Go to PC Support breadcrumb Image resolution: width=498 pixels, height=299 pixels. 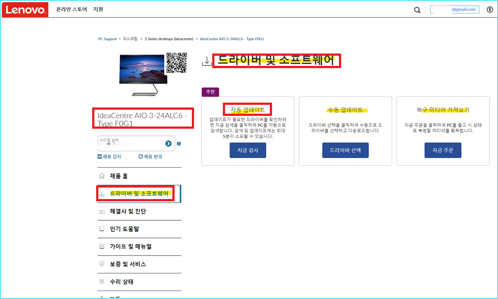coord(107,39)
